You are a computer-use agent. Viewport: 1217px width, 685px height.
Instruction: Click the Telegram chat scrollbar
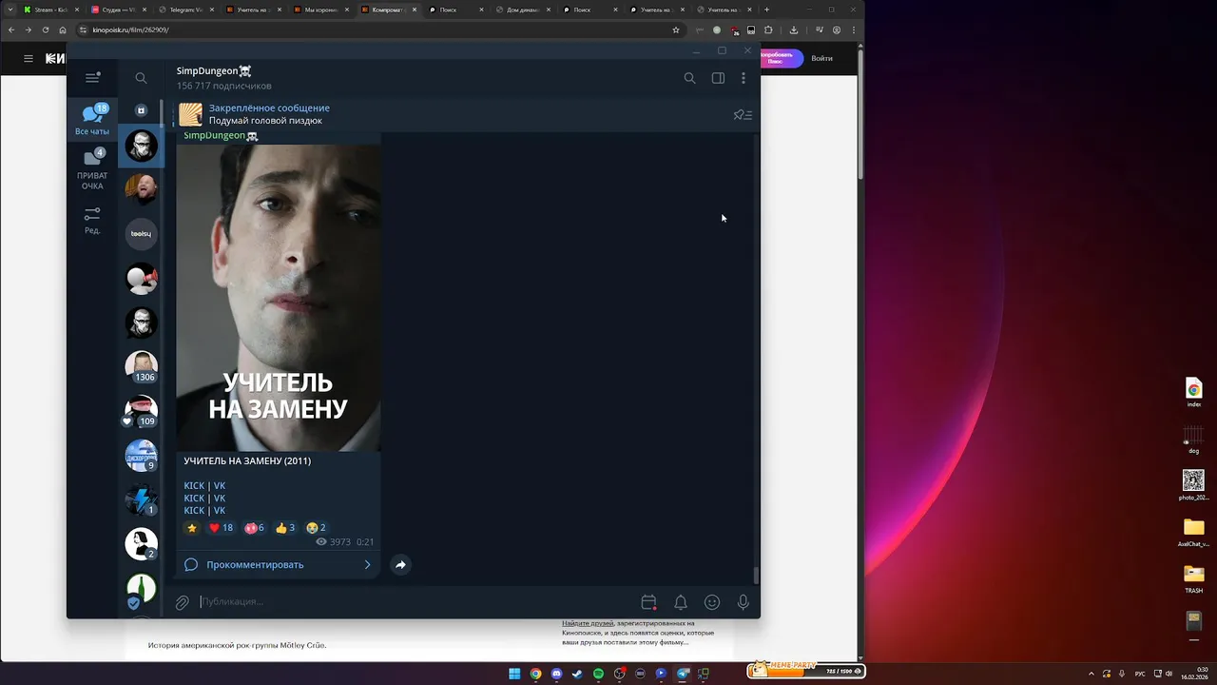tap(757, 576)
